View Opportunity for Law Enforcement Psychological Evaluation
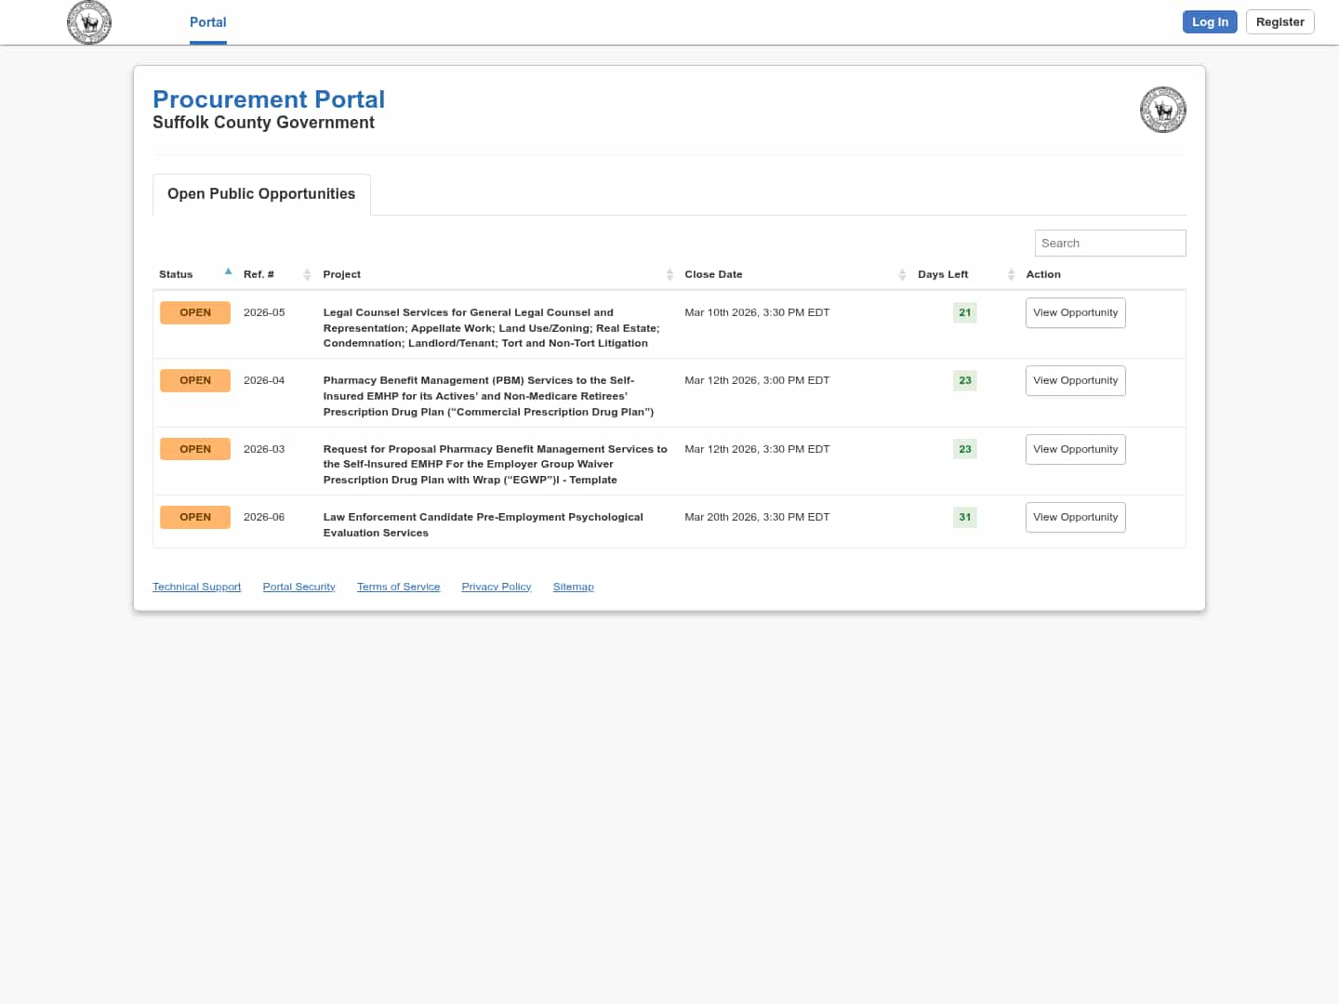This screenshot has width=1339, height=1004. coord(1075,518)
